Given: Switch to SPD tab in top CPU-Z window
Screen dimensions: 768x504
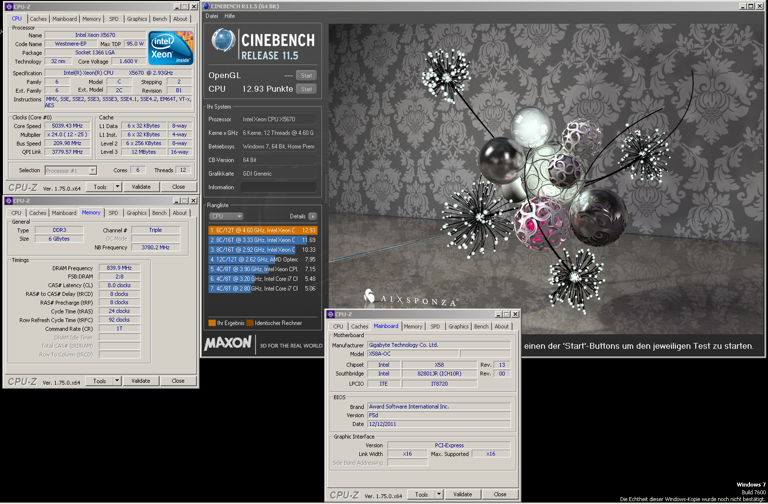Looking at the screenshot, I should (114, 19).
